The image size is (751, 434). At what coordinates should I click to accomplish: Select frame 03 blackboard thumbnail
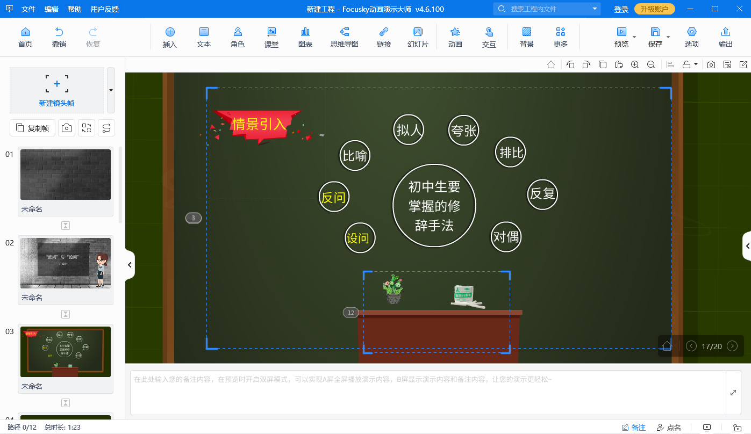tap(66, 352)
